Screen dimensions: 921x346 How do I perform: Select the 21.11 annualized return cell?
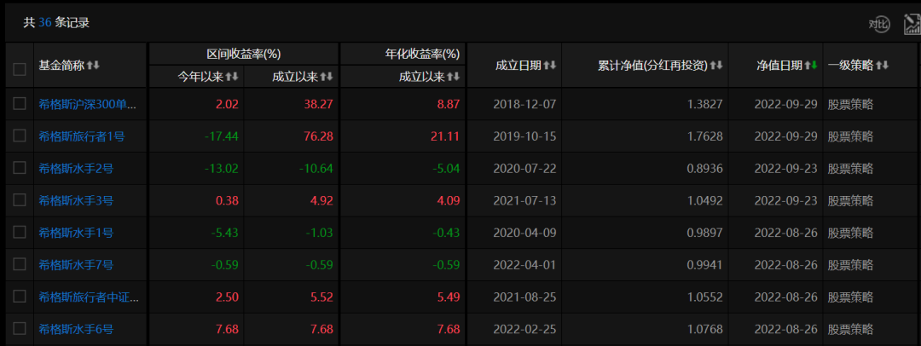(x=446, y=137)
